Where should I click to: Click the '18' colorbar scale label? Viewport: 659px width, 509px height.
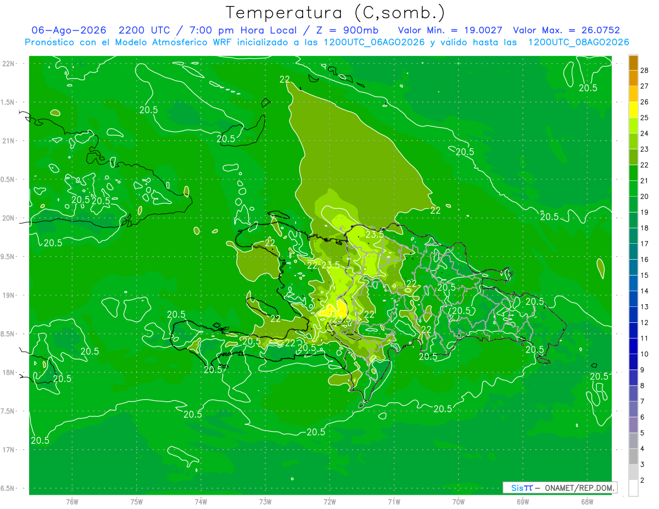tap(645, 228)
